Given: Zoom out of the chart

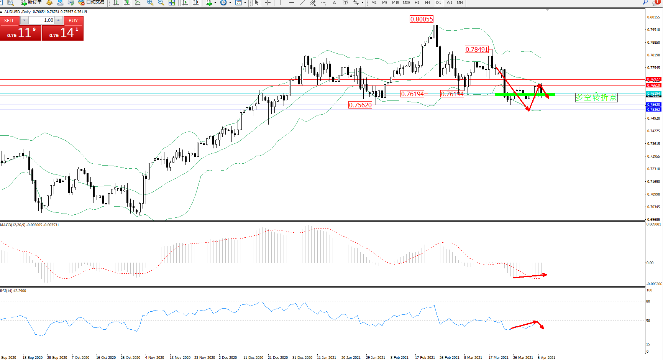Looking at the screenshot, I should 161,3.
